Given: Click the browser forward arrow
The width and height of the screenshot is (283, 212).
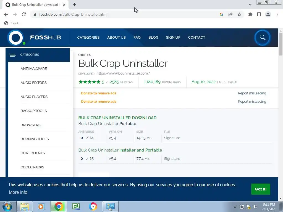Looking at the screenshot, I should (x=15, y=14).
